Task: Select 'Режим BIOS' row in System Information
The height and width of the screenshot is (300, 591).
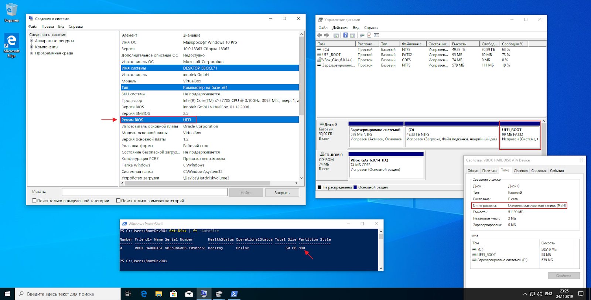Action: click(x=209, y=120)
